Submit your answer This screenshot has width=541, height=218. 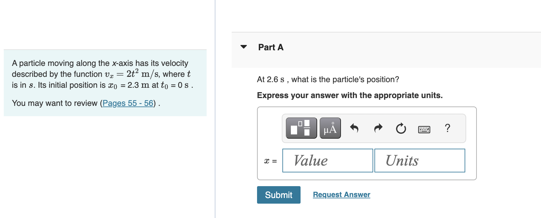(x=278, y=195)
